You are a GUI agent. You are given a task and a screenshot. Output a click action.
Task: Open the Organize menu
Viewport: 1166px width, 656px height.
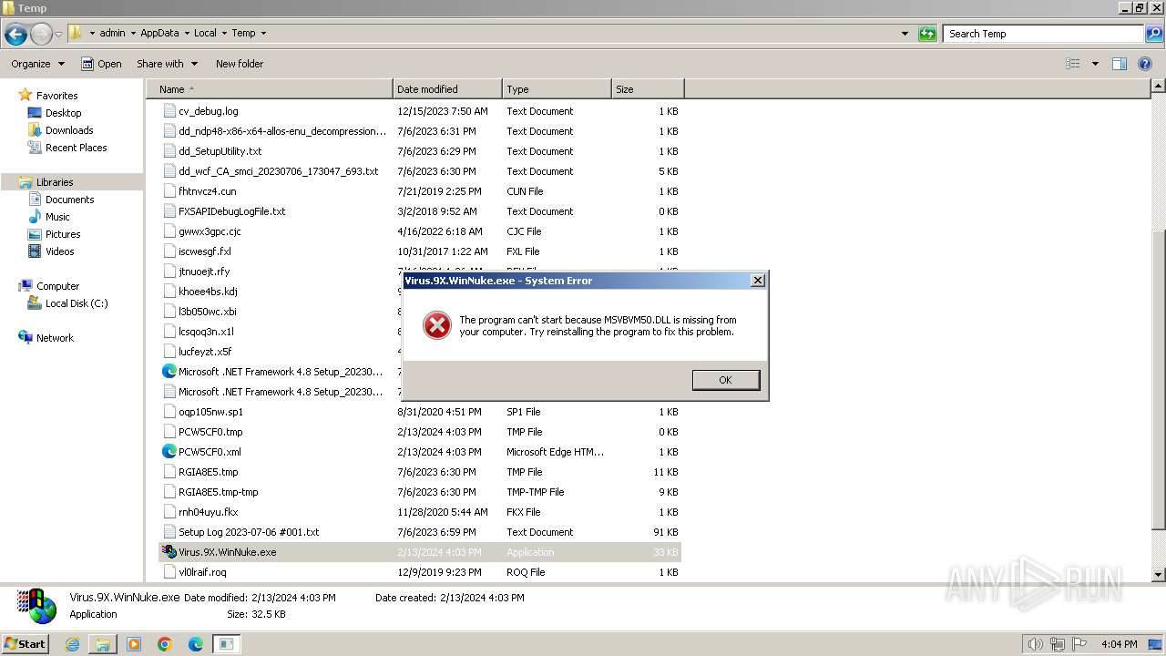37,64
